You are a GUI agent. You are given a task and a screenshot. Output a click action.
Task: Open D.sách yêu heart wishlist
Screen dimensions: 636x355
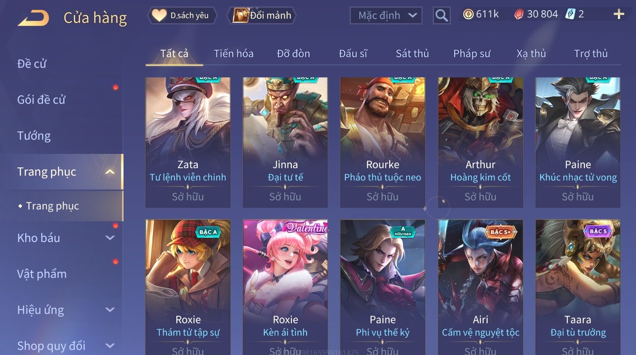(182, 16)
